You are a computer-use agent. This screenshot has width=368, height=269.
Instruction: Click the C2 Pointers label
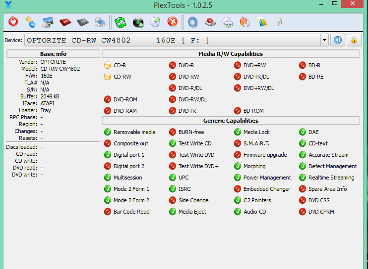257,200
